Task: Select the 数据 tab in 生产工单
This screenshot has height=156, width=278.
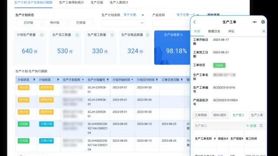Action: 197,31
